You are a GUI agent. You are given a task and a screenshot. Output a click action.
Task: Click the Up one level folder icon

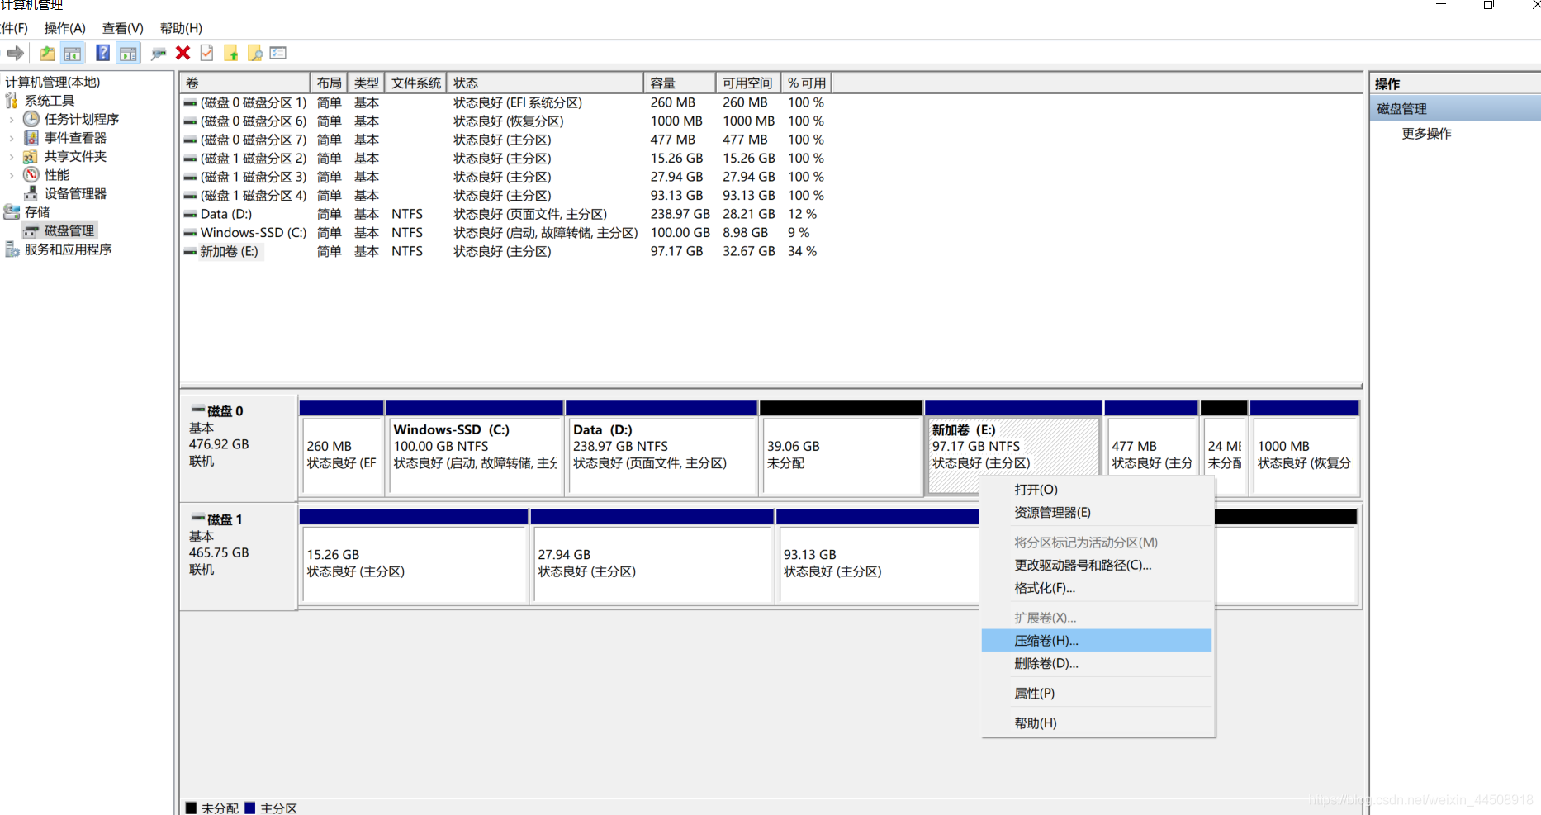[x=47, y=54]
